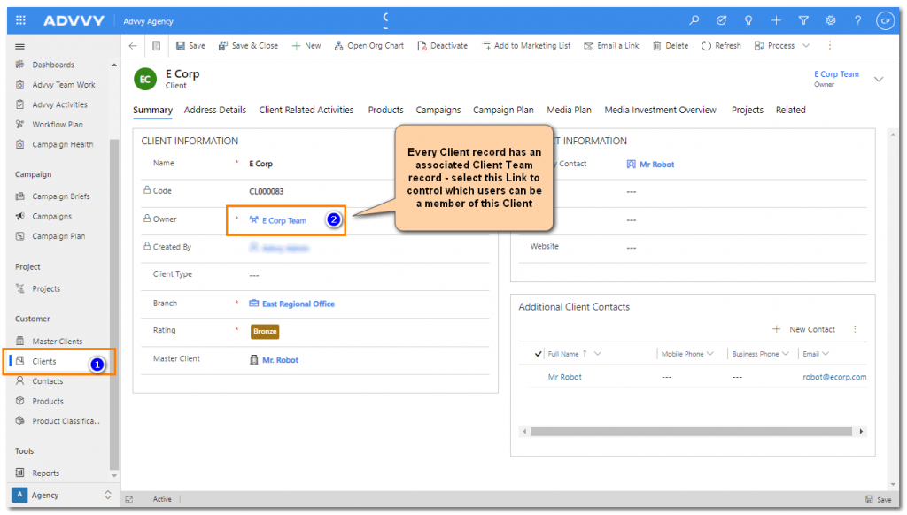
Task: Open the app launcher waffle icon
Action: [21, 20]
